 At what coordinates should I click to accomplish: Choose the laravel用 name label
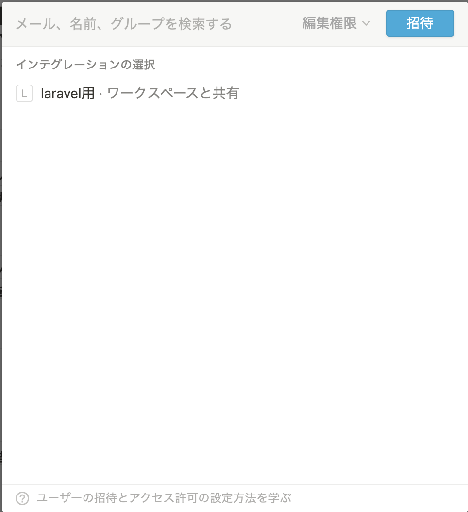coord(67,93)
